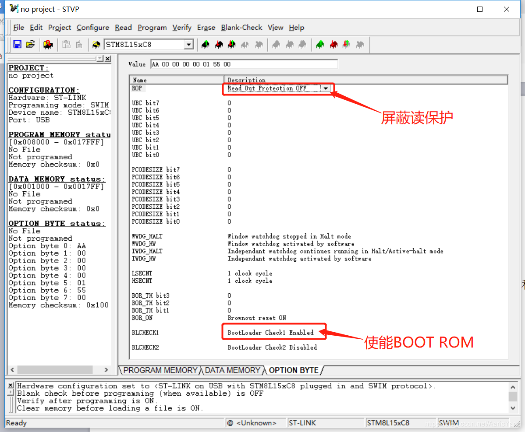This screenshot has height=432, width=525.
Task: Click the option byte Value input field
Action: click(x=244, y=64)
